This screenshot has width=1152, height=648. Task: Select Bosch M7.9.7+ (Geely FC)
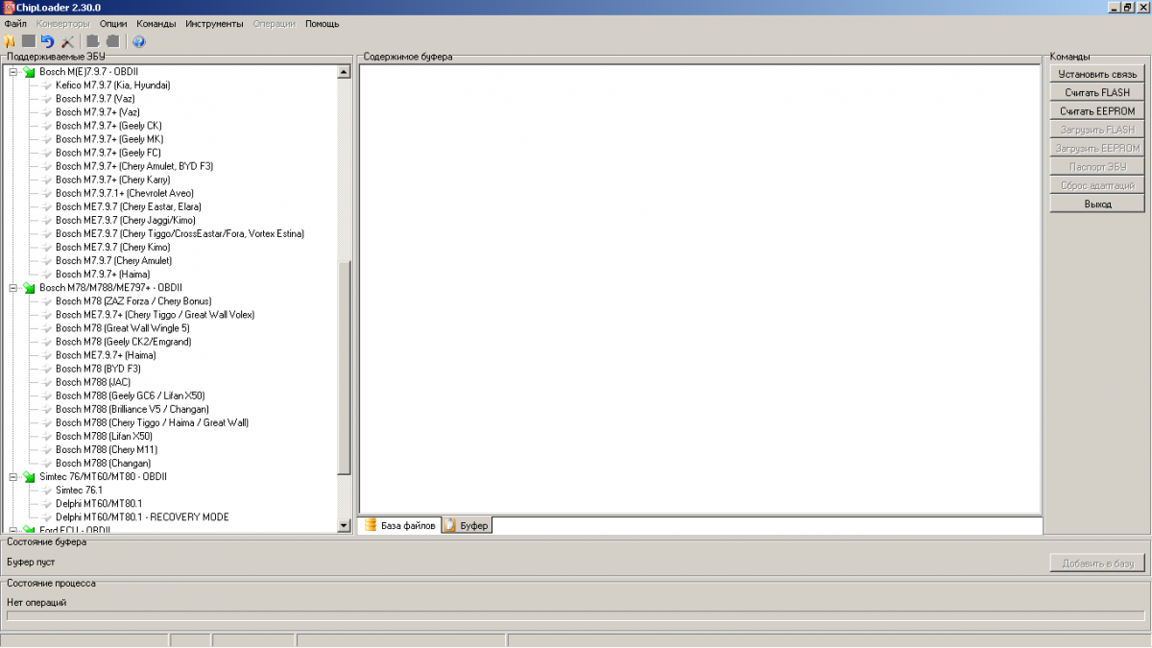pos(108,153)
